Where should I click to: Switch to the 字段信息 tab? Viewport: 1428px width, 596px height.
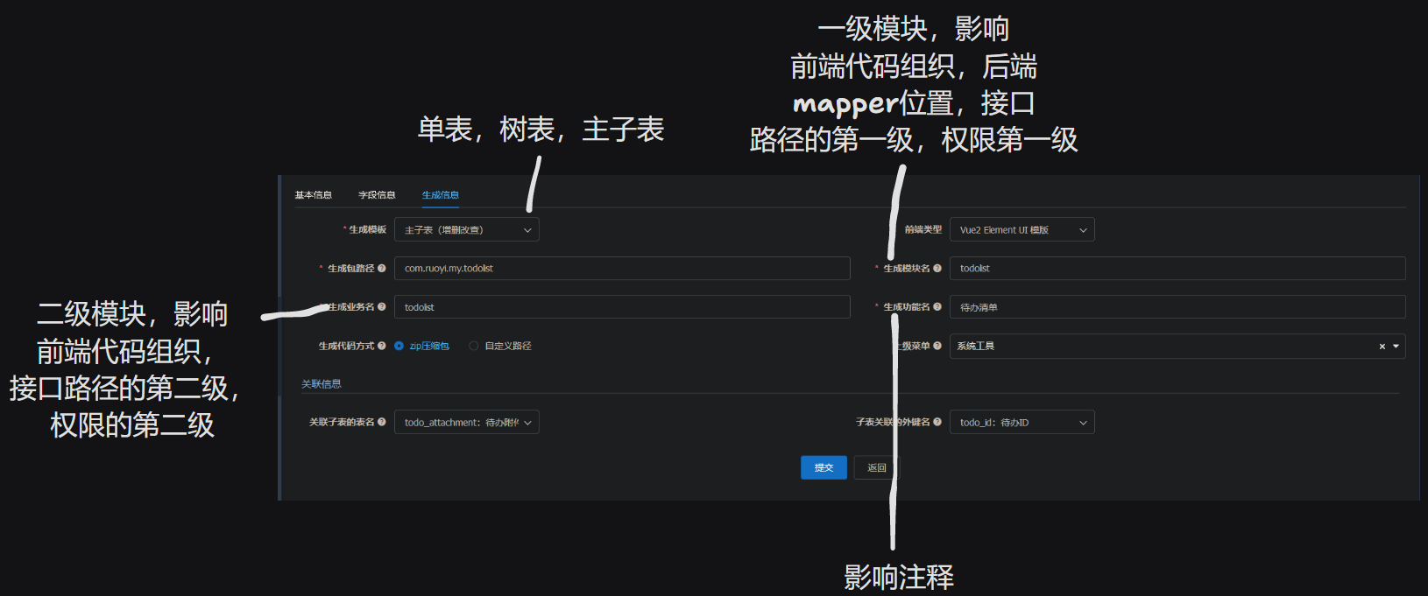point(377,195)
